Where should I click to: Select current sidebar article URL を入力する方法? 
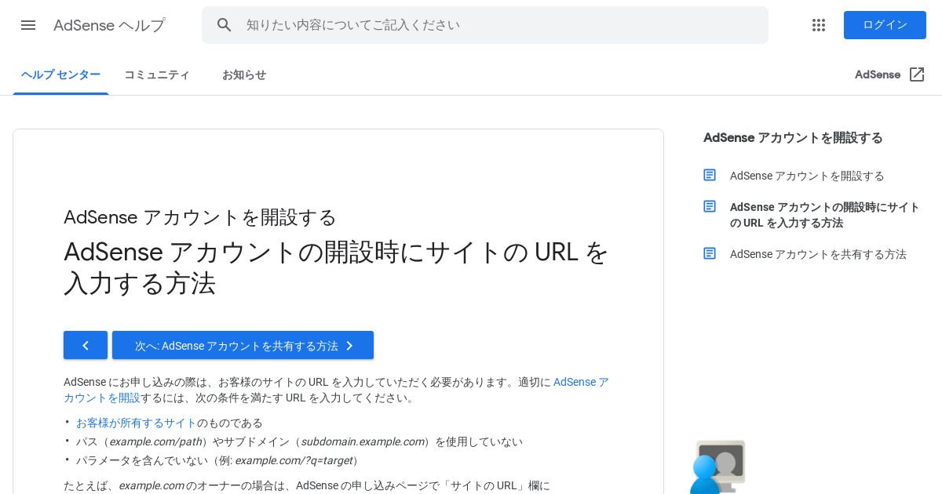pyautogui.click(x=824, y=215)
